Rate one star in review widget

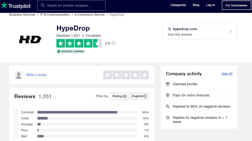point(107,75)
